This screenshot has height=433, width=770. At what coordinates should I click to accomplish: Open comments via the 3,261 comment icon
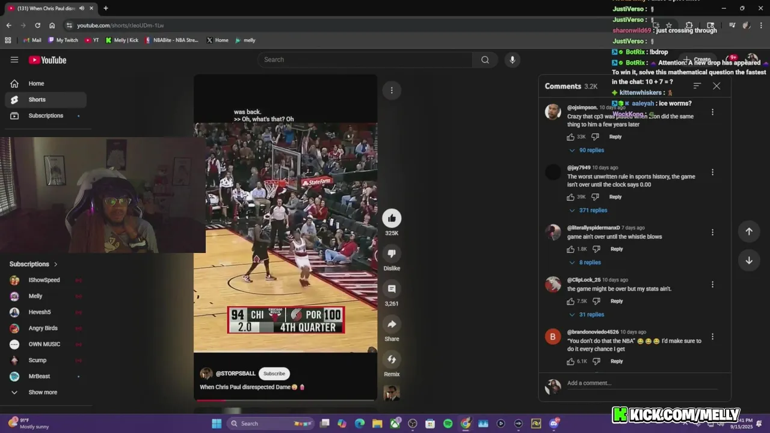[392, 289]
